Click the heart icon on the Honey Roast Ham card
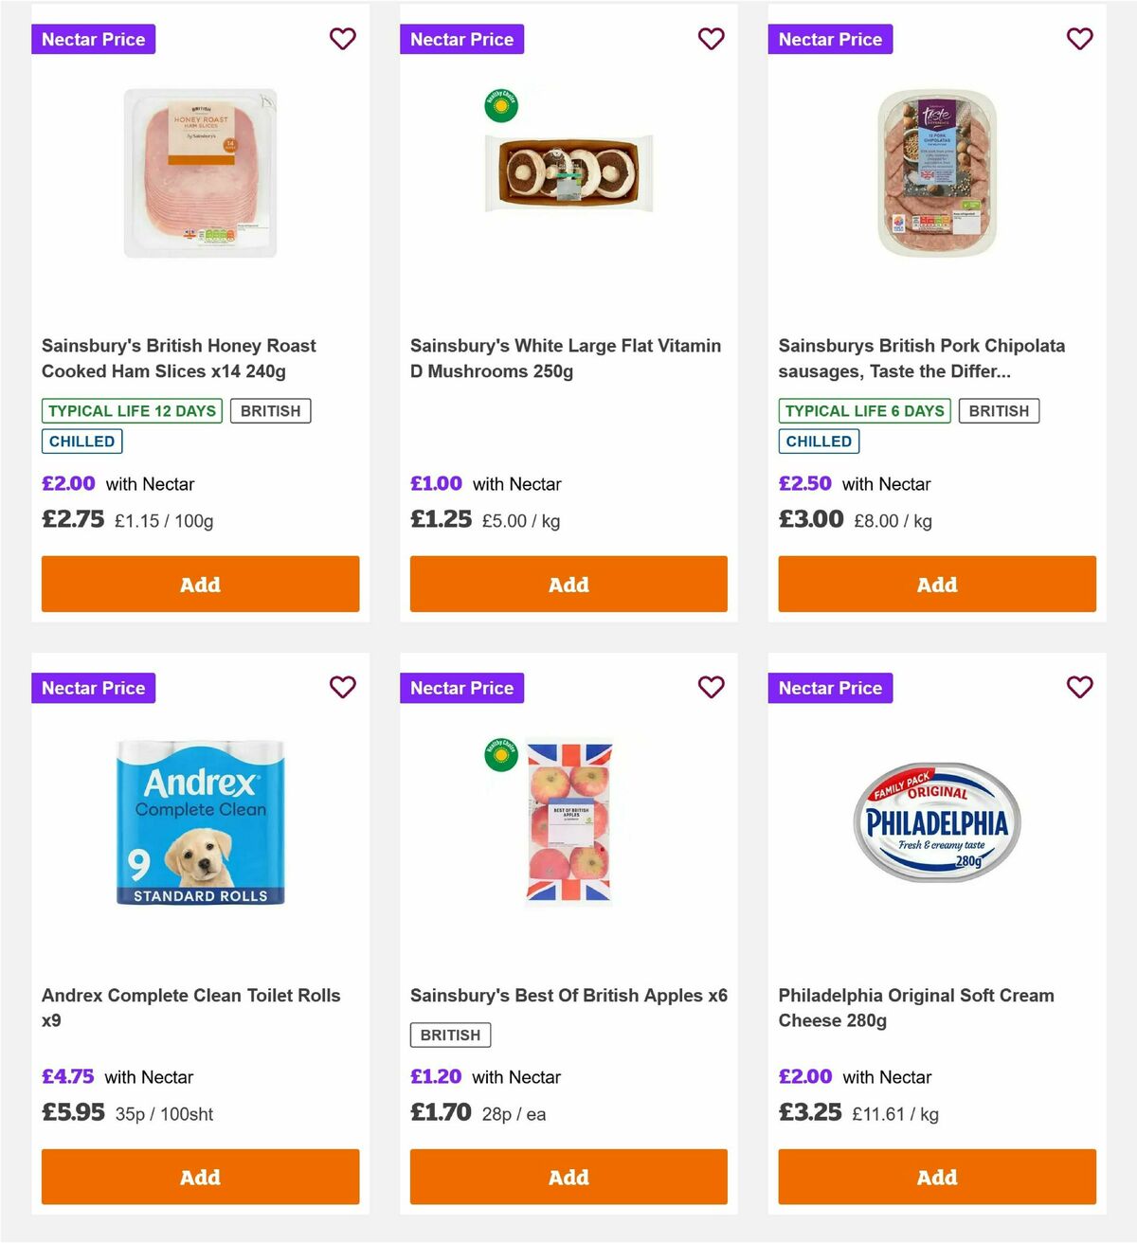 [x=342, y=39]
